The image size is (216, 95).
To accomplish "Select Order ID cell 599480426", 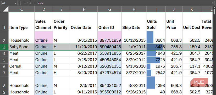I will (x=110, y=47).
